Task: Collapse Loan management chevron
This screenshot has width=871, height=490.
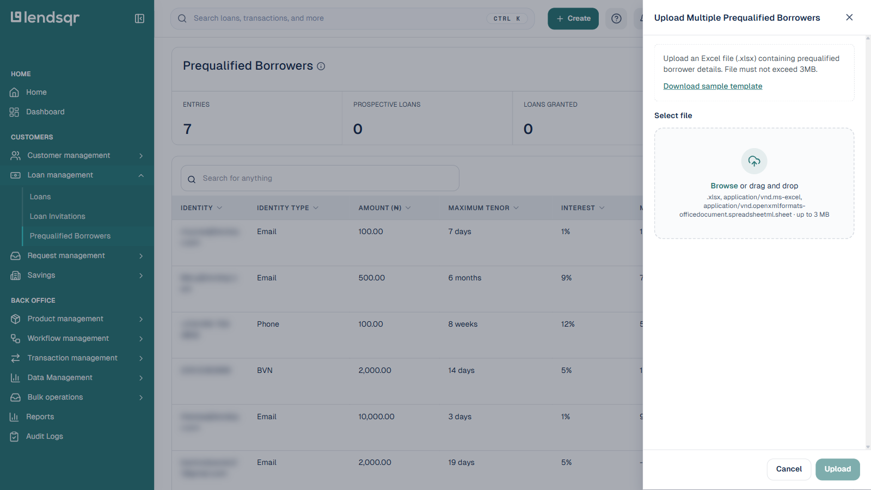Action: tap(141, 175)
